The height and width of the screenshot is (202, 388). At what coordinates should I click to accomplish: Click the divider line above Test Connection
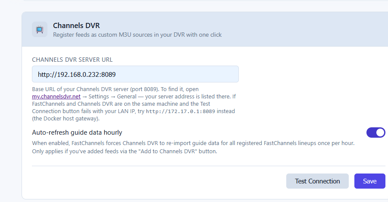pos(209,166)
